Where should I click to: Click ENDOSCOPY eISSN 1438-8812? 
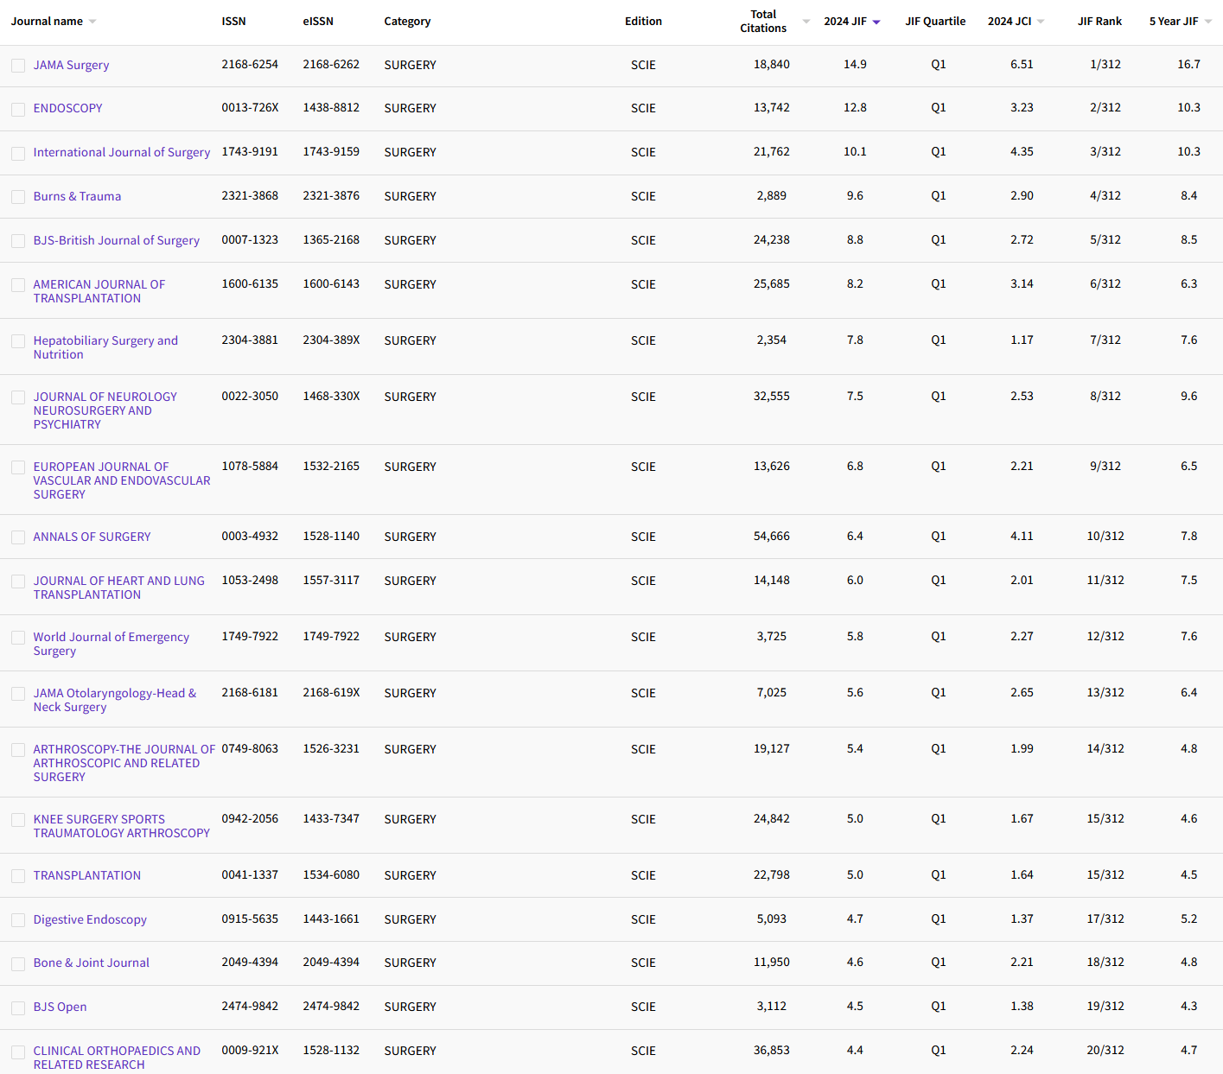[x=331, y=107]
